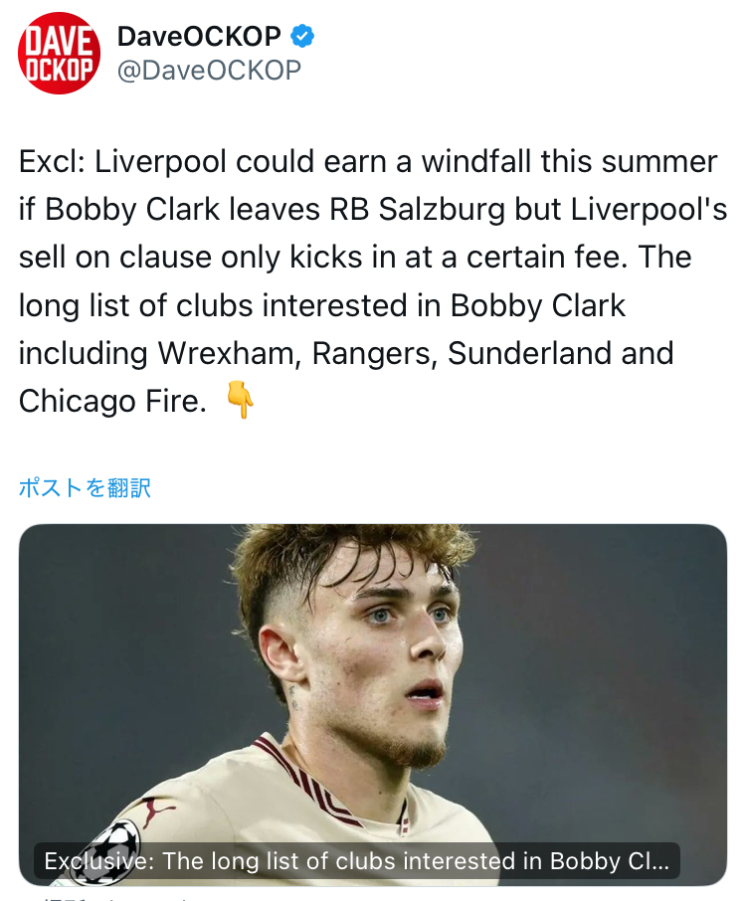Viewport: 746px width, 901px height.
Task: Click the words 'Chicago Fire.' in the post
Action: [x=112, y=401]
